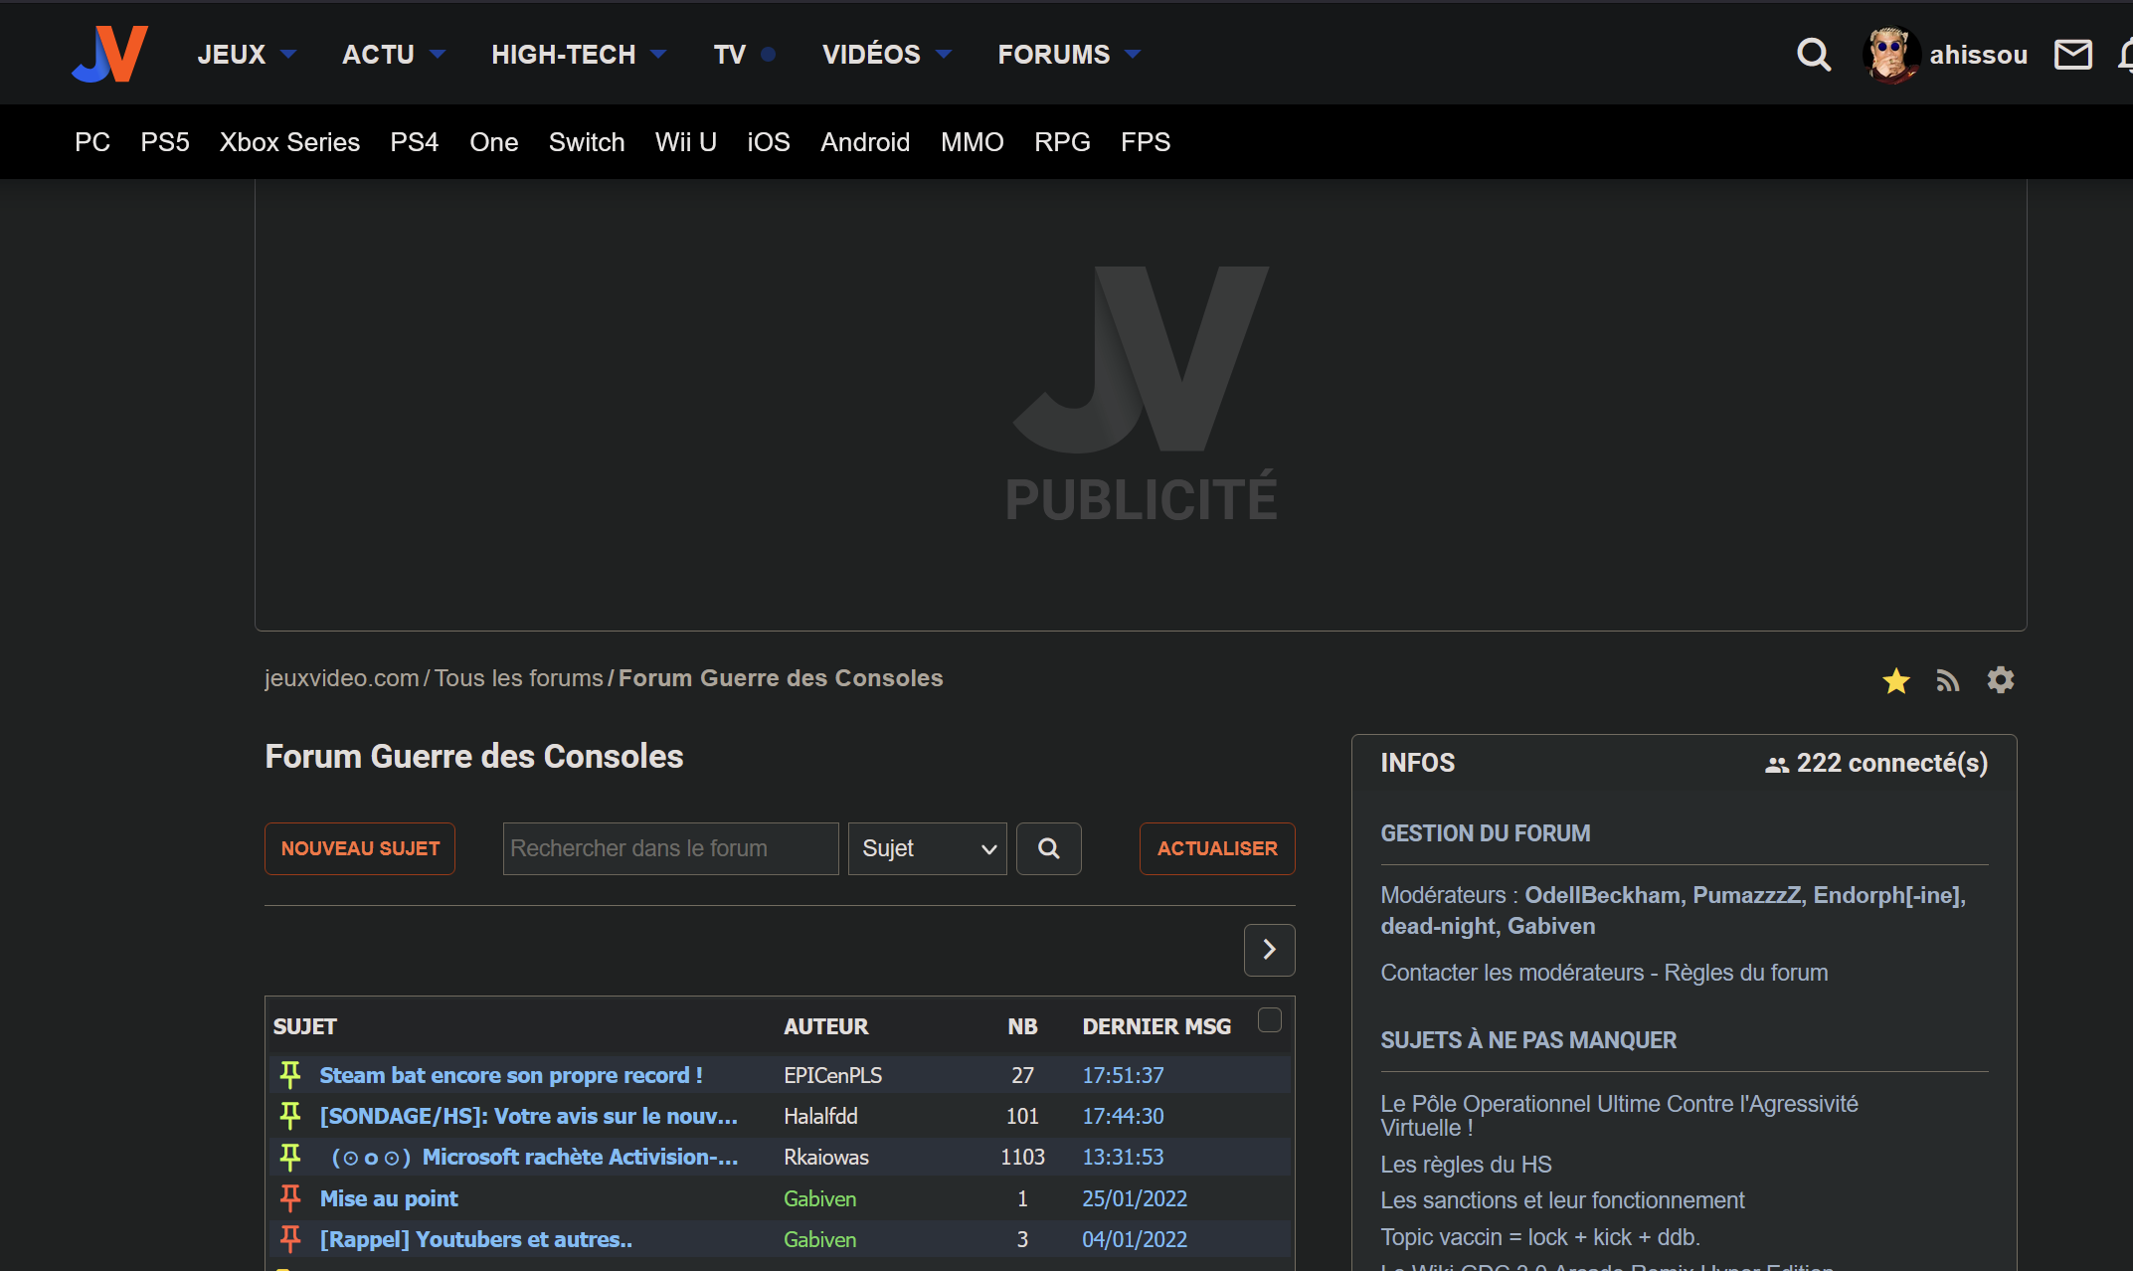Expand the HIGH-TECH menu

pos(578,55)
